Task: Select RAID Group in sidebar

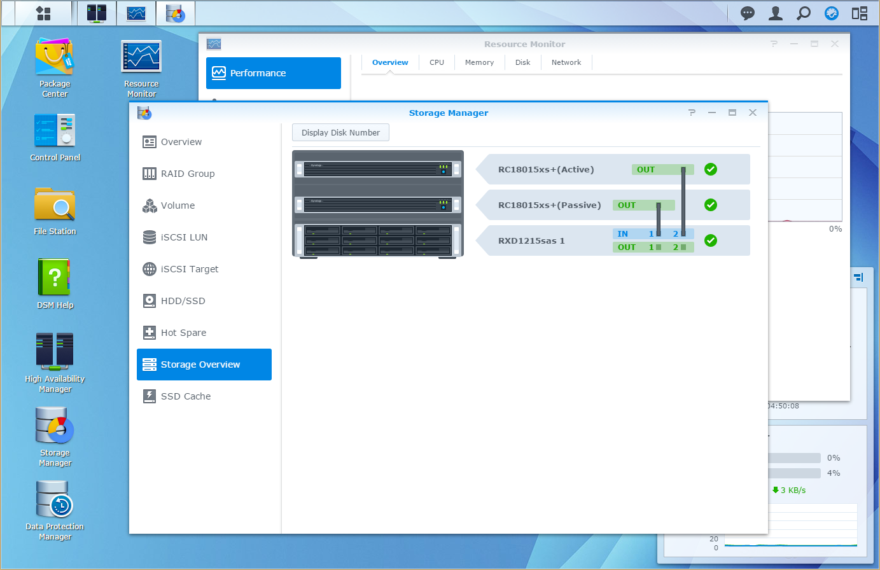Action: pos(204,174)
